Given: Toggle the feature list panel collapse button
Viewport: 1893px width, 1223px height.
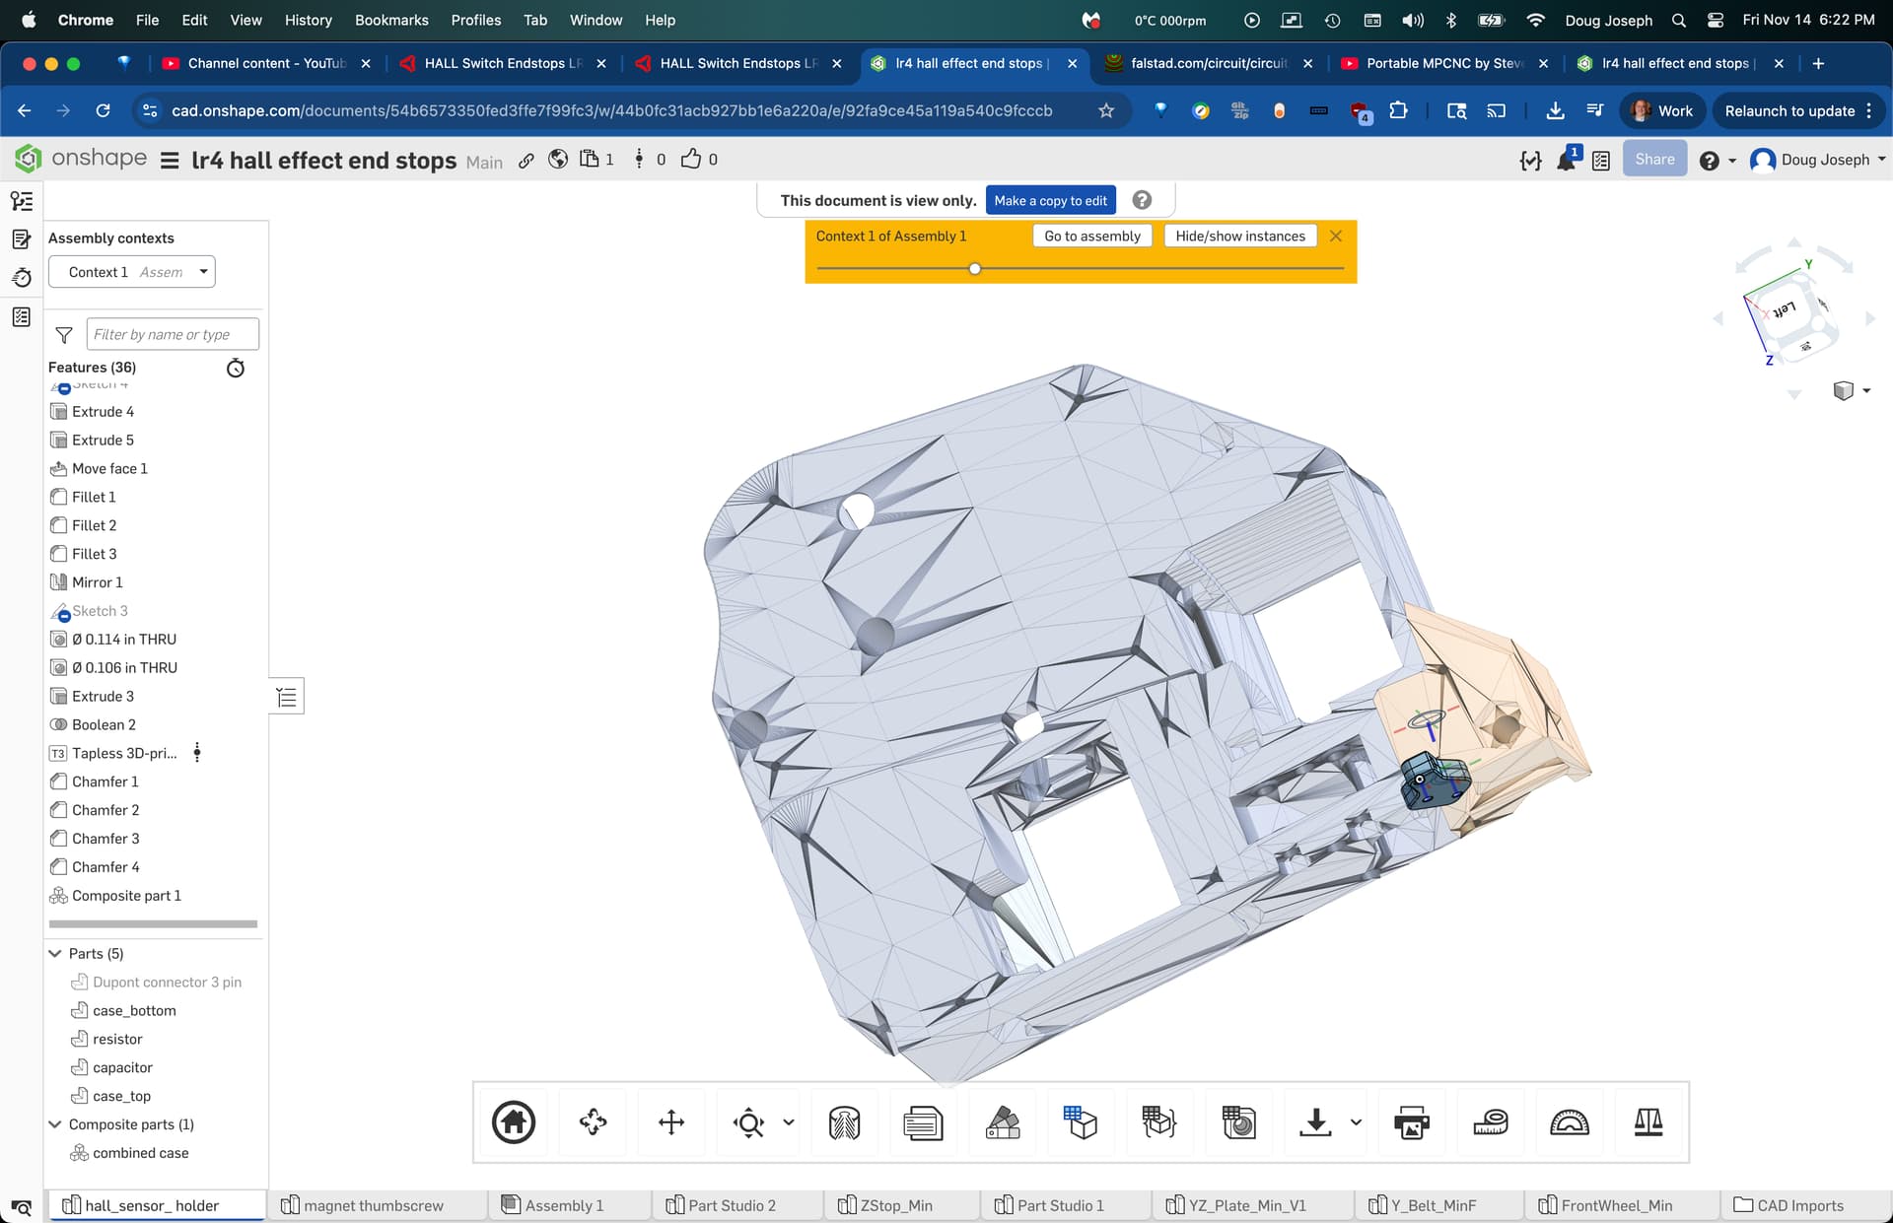Looking at the screenshot, I should tap(287, 697).
